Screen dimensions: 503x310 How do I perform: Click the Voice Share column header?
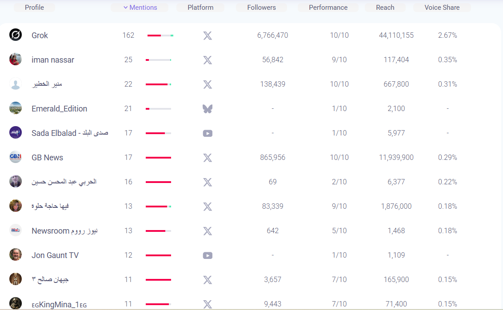point(442,8)
